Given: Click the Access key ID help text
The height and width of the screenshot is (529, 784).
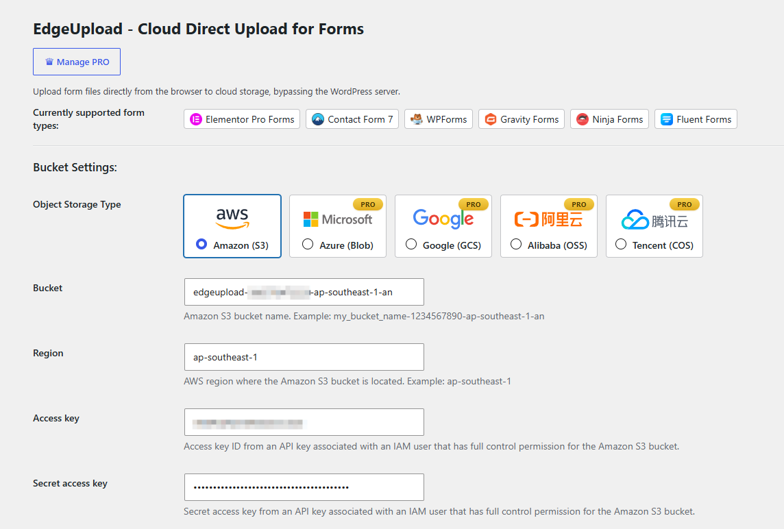Looking at the screenshot, I should click(432, 446).
